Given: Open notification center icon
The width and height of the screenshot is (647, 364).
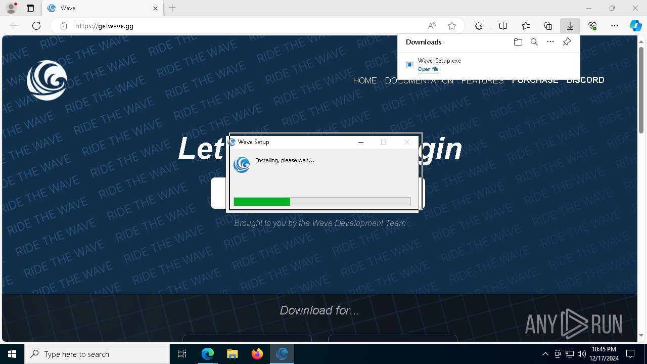Looking at the screenshot, I should tap(630, 354).
